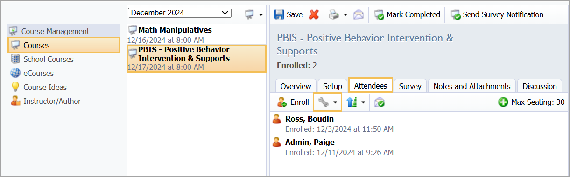Viewport: 570px width, 177px height.
Task: Open the sort dropdown arrow
Action: [x=363, y=102]
